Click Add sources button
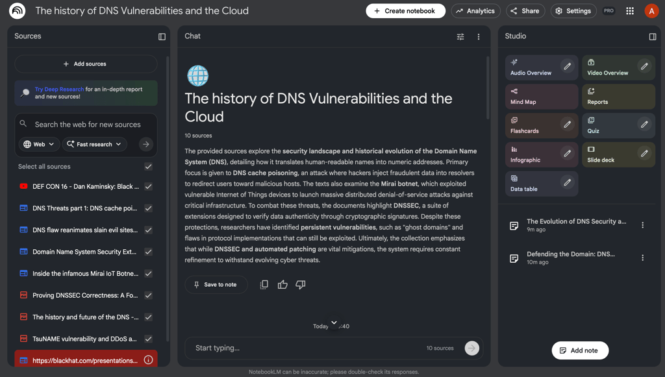 (86, 64)
